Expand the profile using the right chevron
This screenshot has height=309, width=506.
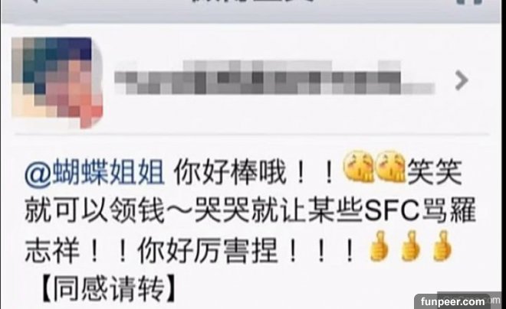(x=462, y=80)
